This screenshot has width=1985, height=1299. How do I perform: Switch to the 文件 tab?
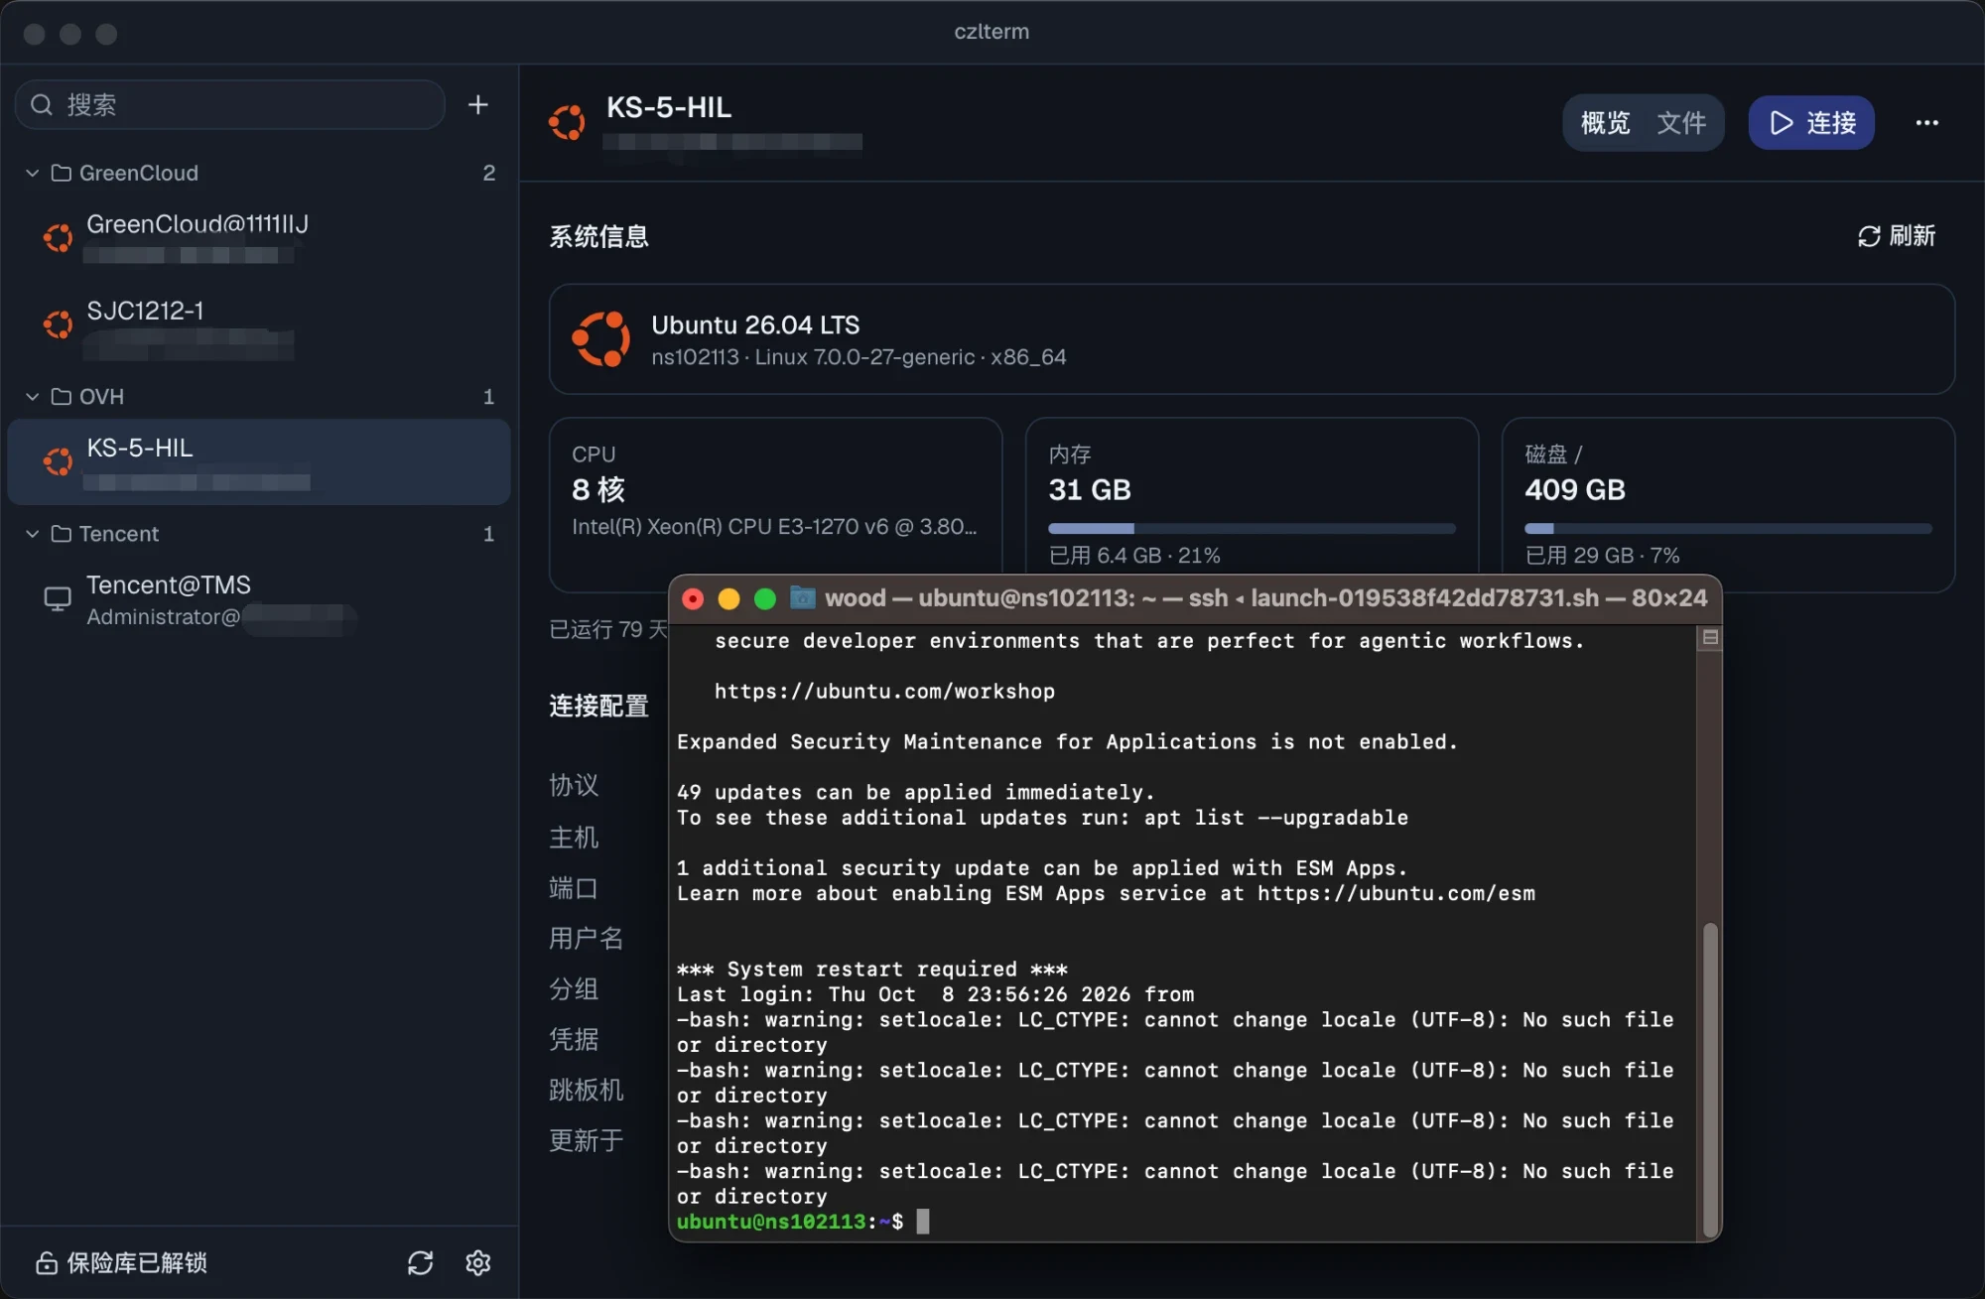(1681, 122)
